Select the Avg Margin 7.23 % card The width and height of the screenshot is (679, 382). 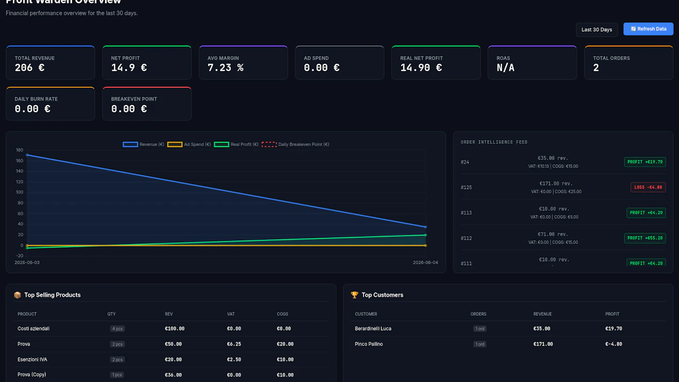[x=243, y=63]
